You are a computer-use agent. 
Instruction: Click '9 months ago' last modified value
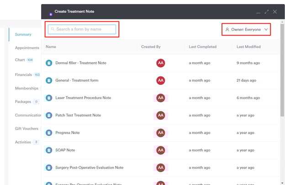click(248, 63)
